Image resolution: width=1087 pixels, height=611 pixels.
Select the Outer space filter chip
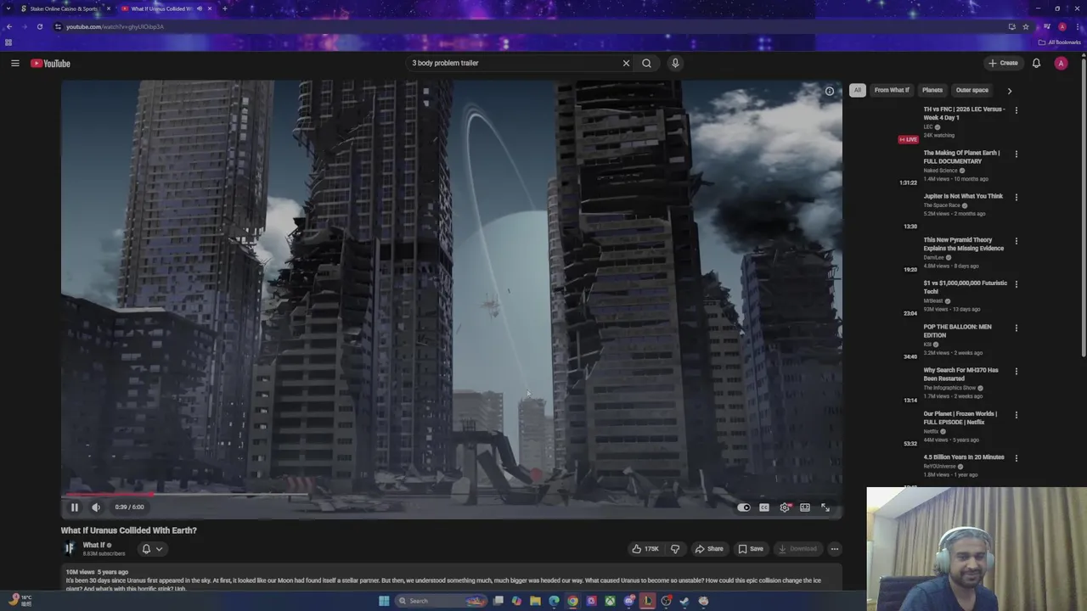point(972,90)
